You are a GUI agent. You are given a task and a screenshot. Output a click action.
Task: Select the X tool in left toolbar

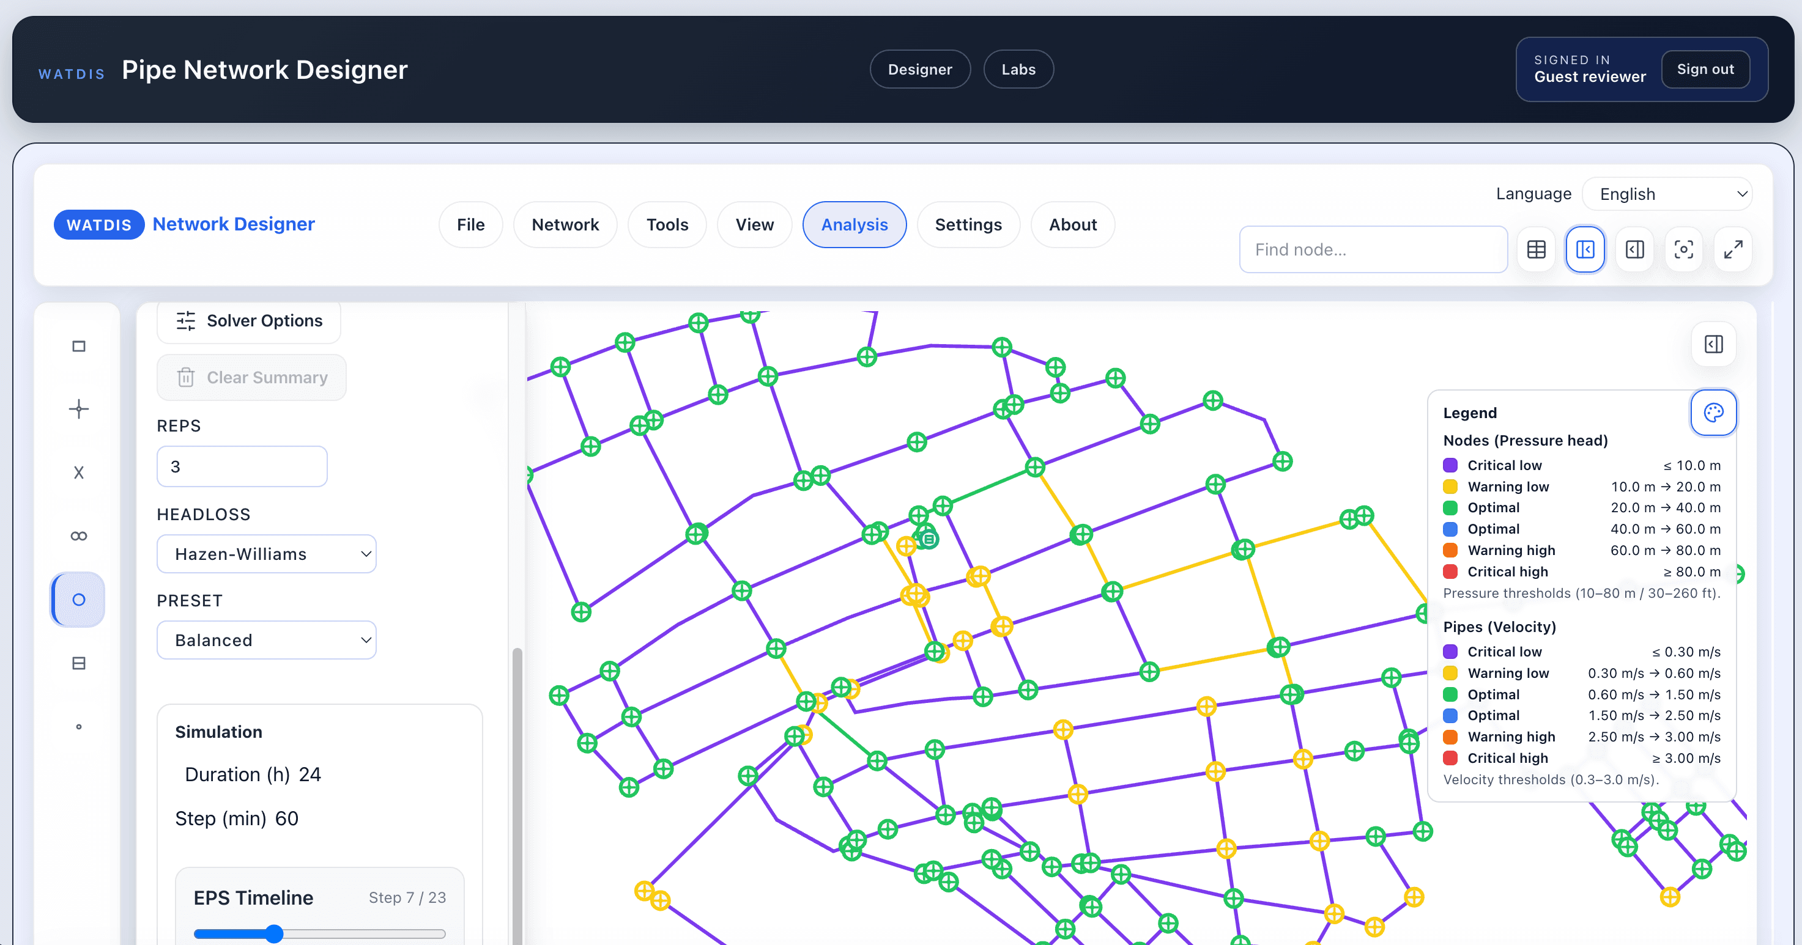(79, 473)
